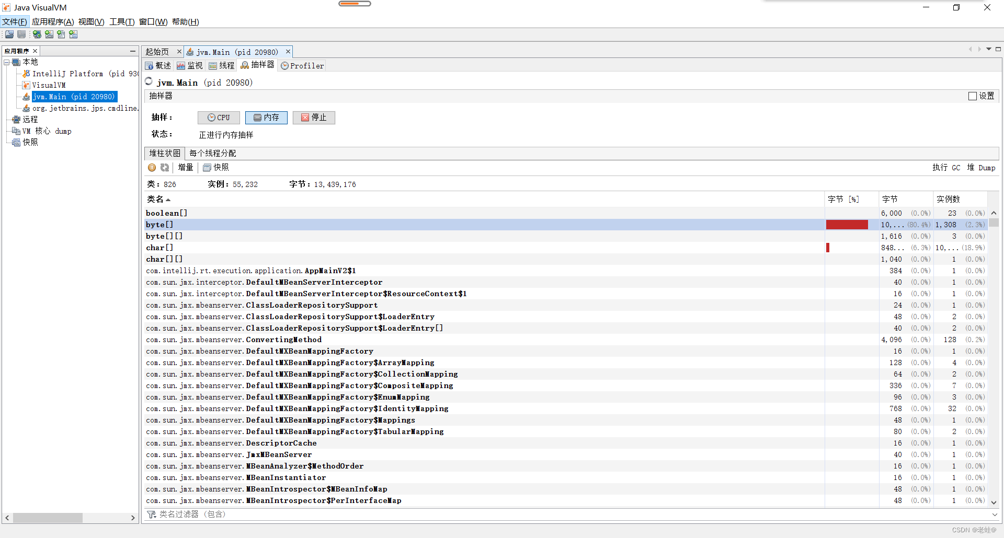
Task: Sort by 字节 column header
Action: tap(906, 200)
